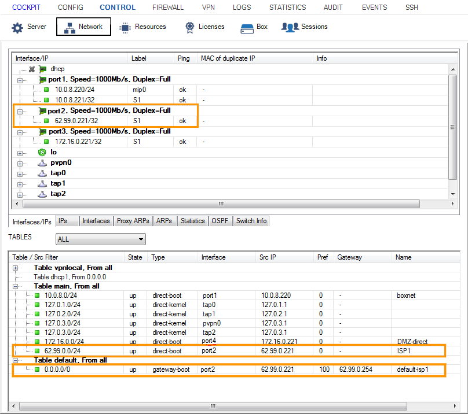Click green status icon for 10.0.8.221/32

tap(46, 100)
